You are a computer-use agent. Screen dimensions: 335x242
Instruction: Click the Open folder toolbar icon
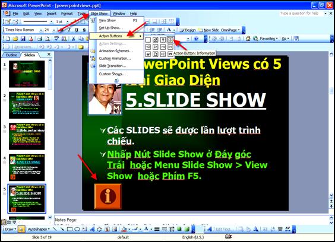click(15, 39)
